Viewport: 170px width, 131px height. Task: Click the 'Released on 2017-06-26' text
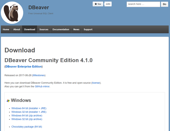pyautogui.click(x=18, y=75)
